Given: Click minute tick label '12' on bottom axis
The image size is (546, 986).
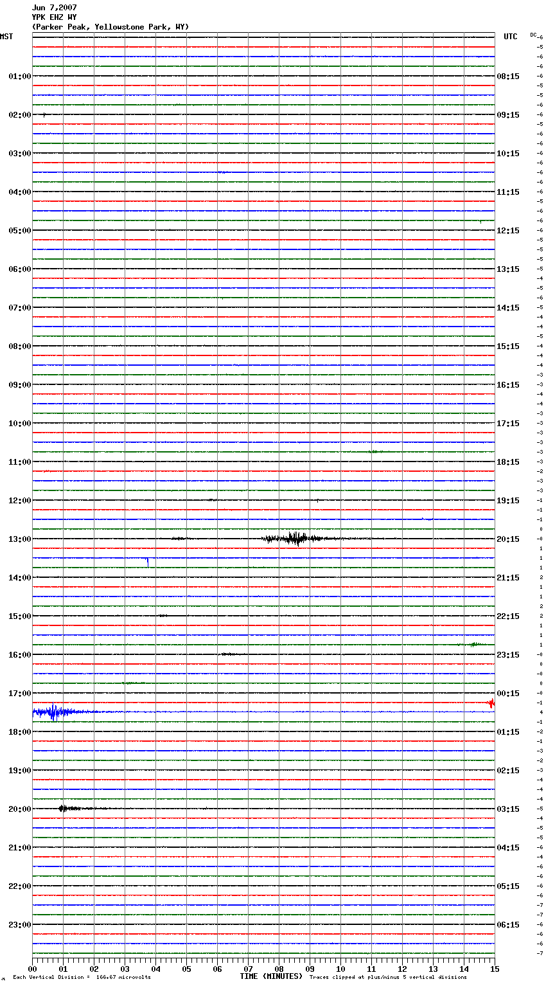Looking at the screenshot, I should click(x=402, y=969).
